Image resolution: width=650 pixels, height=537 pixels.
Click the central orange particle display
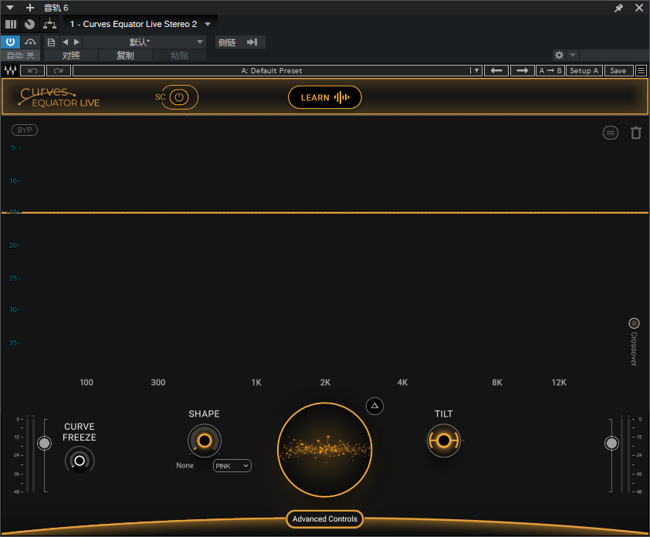(324, 450)
